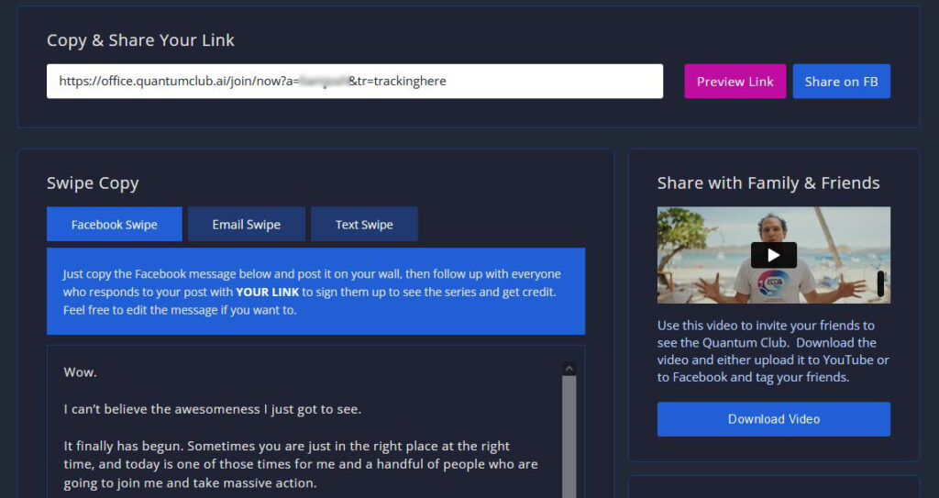
Task: Select the Text Swipe tab
Action: pyautogui.click(x=364, y=224)
